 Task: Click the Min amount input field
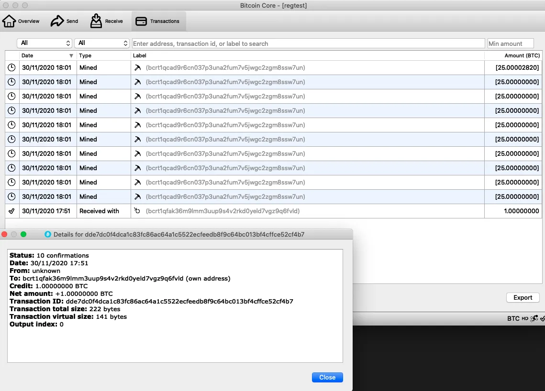pos(510,43)
